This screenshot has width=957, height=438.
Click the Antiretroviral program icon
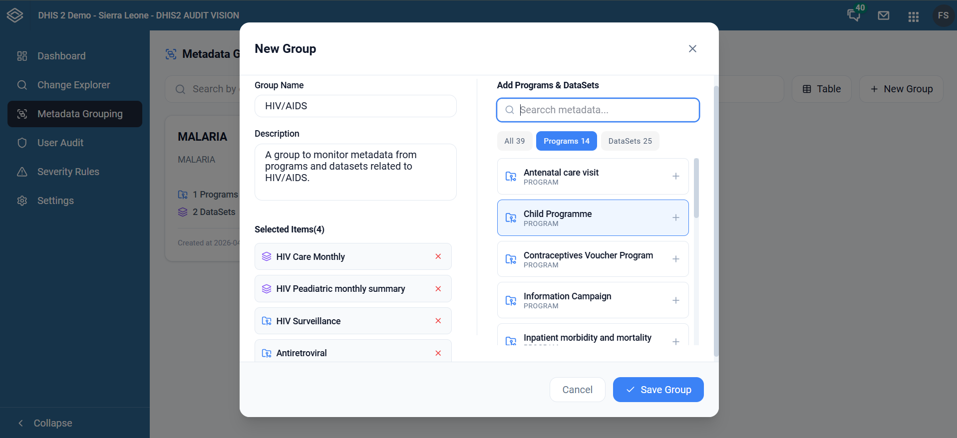(267, 353)
